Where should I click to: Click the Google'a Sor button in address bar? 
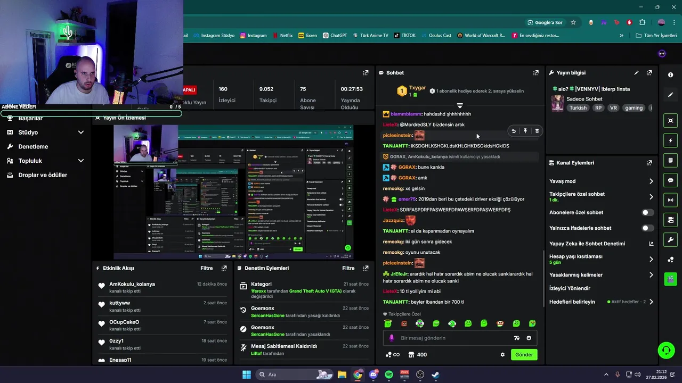click(545, 22)
